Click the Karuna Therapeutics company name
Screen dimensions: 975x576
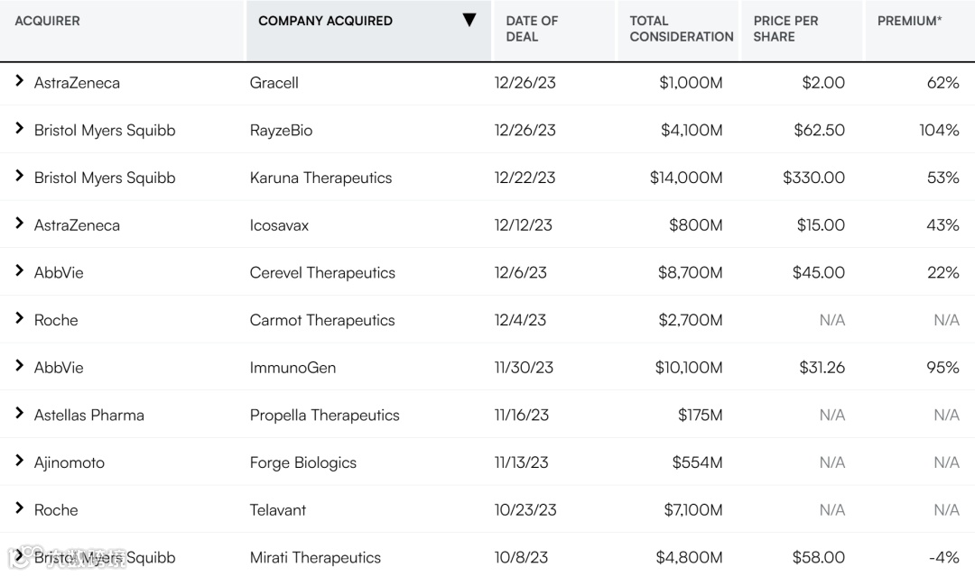click(x=320, y=178)
